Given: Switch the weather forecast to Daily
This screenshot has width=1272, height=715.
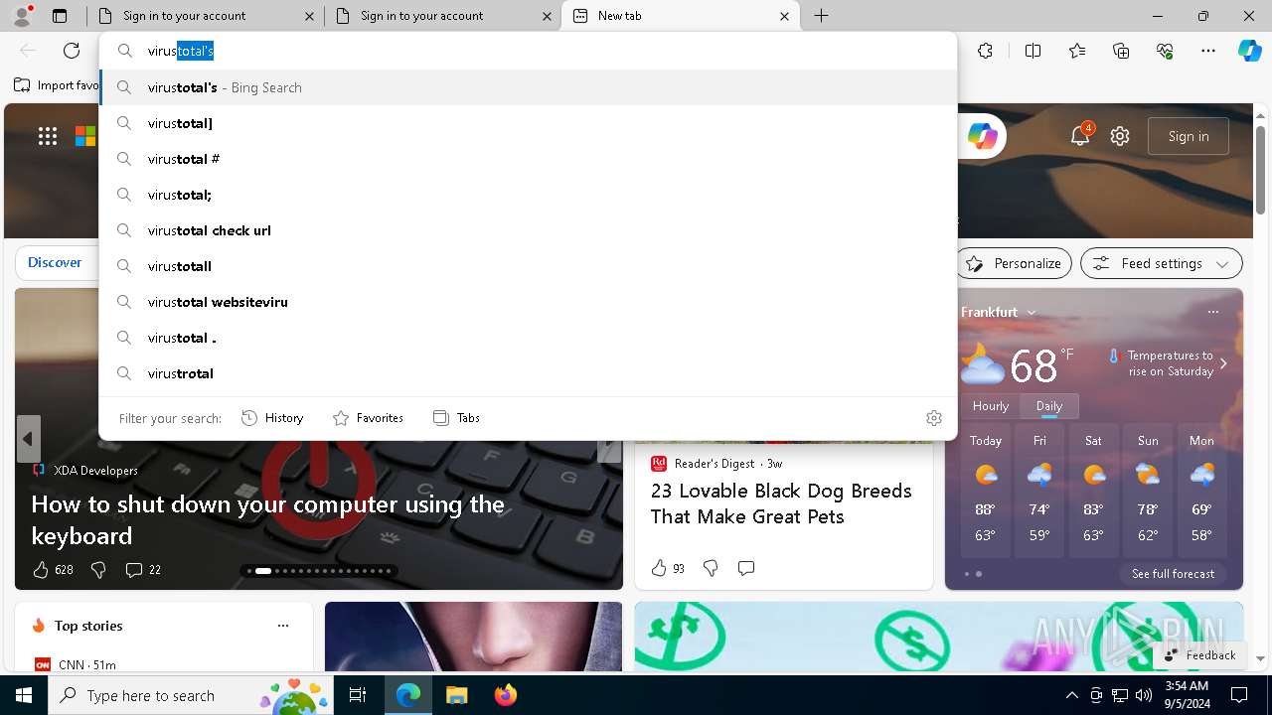Looking at the screenshot, I should (1049, 406).
